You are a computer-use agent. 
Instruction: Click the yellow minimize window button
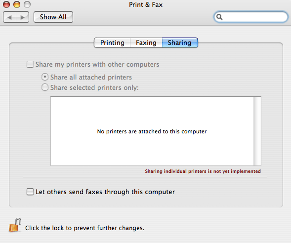(x=17, y=4)
